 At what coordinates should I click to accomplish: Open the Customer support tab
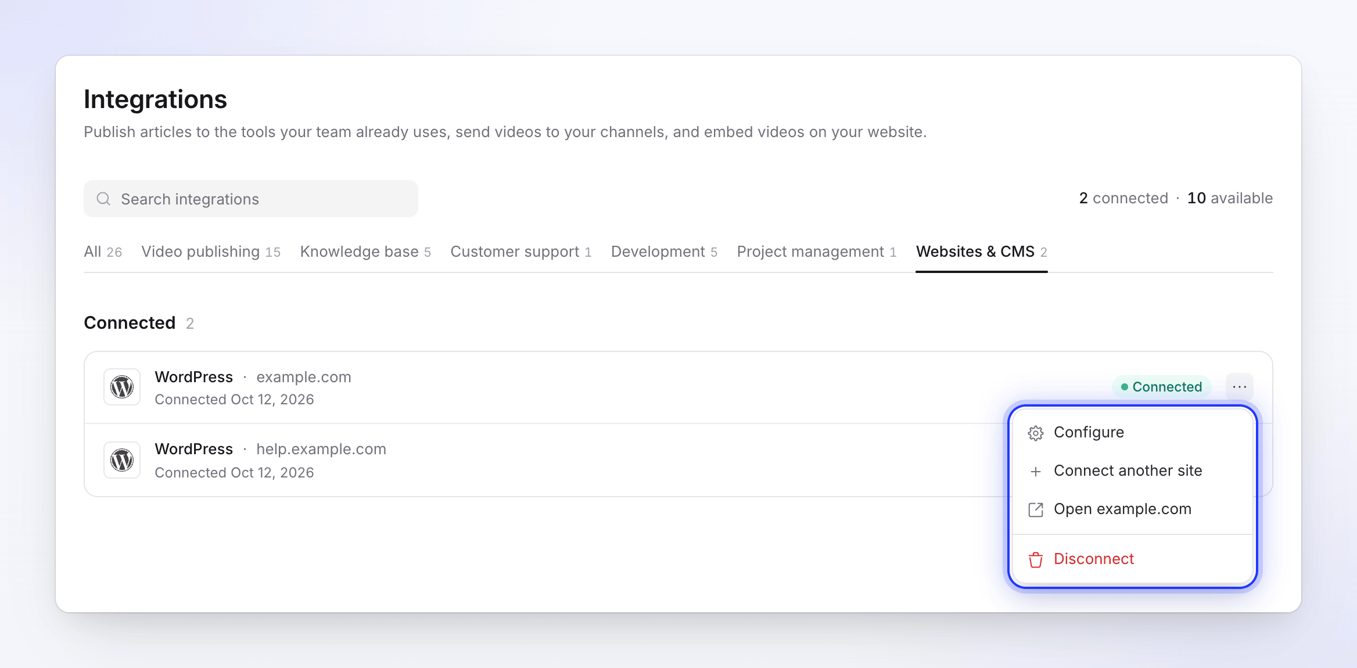click(521, 252)
